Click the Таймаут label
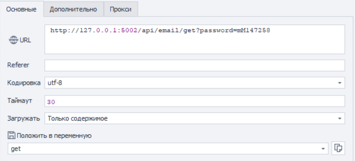 coord(20,100)
